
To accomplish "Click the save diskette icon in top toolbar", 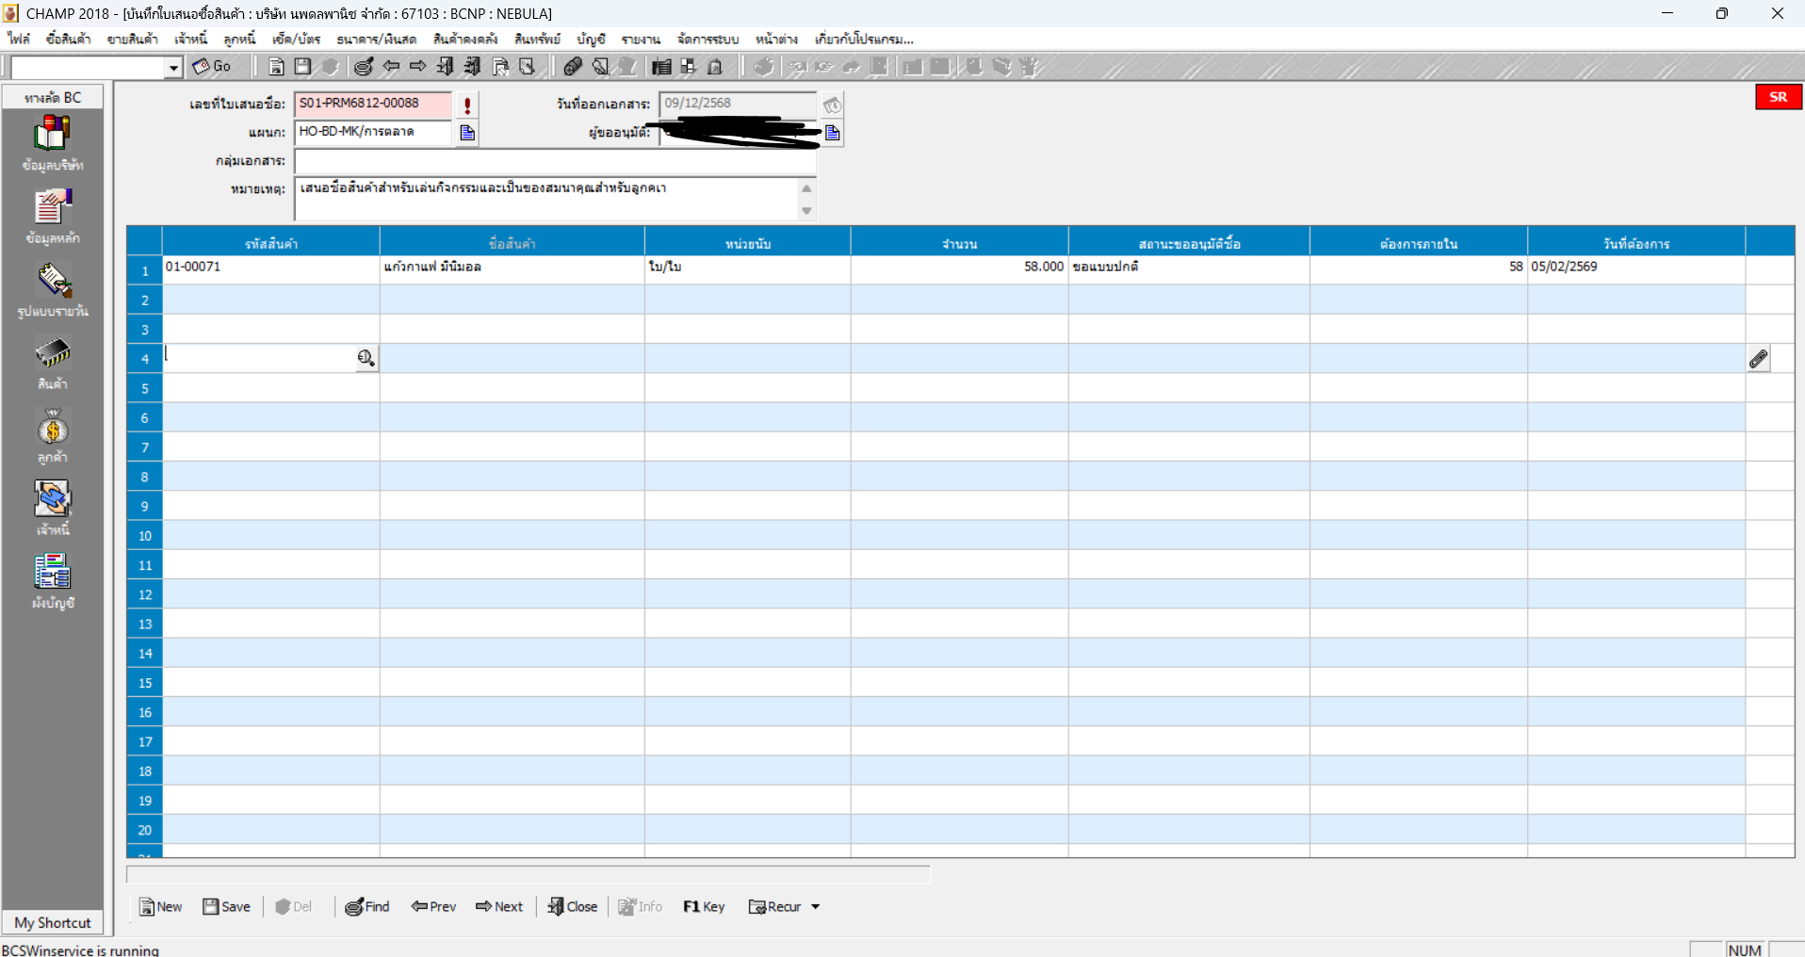I will [302, 66].
